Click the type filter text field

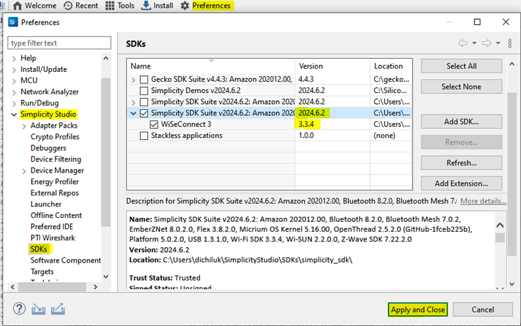59,43
